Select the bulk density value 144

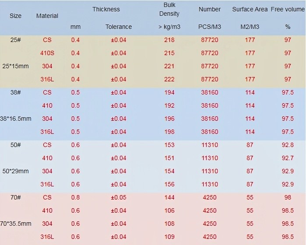click(169, 197)
